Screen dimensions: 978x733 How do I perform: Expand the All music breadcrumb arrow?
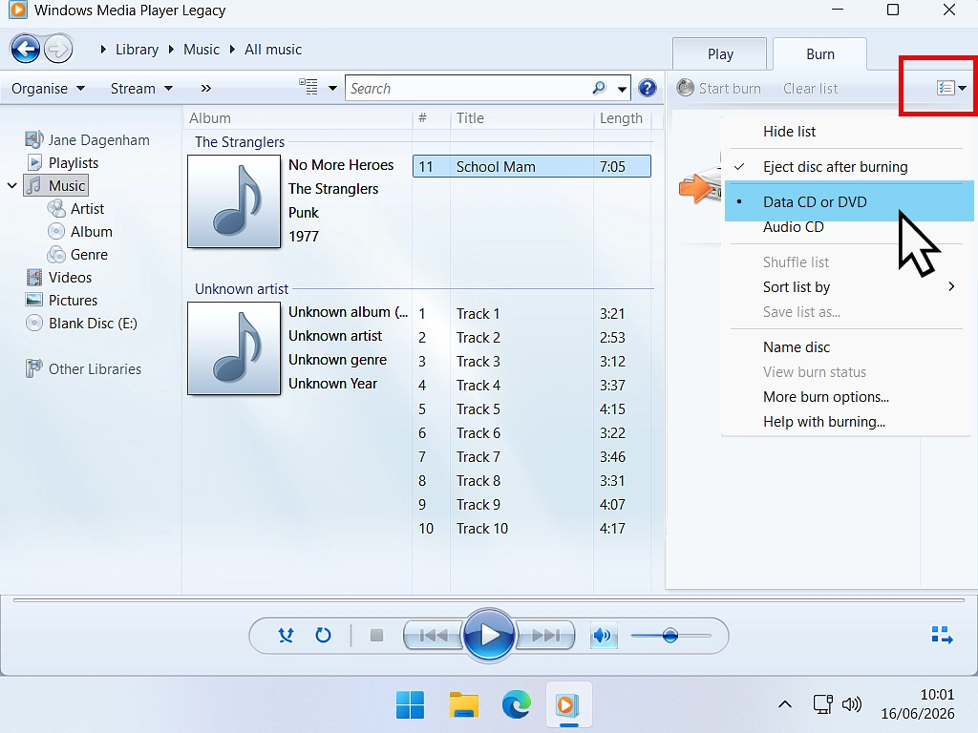point(232,50)
